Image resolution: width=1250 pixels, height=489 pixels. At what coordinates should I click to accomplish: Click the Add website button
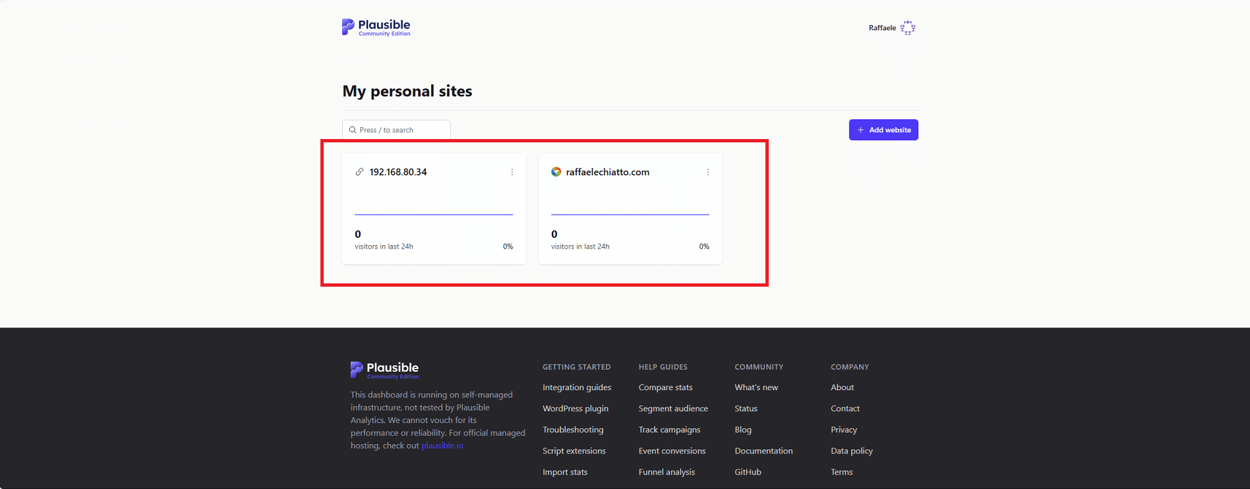(x=883, y=130)
